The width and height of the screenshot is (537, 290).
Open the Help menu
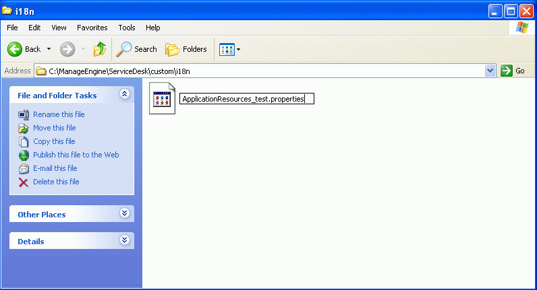point(152,28)
